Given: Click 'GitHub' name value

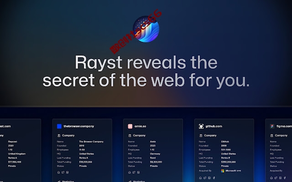Looking at the screenshot, I should point(225,142).
